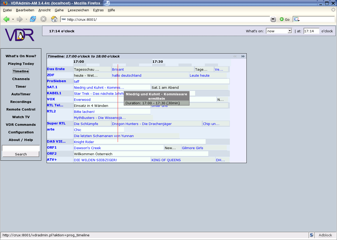This screenshot has height=240, width=337.
Task: Click the green Go button
Action: (x=285, y=19)
